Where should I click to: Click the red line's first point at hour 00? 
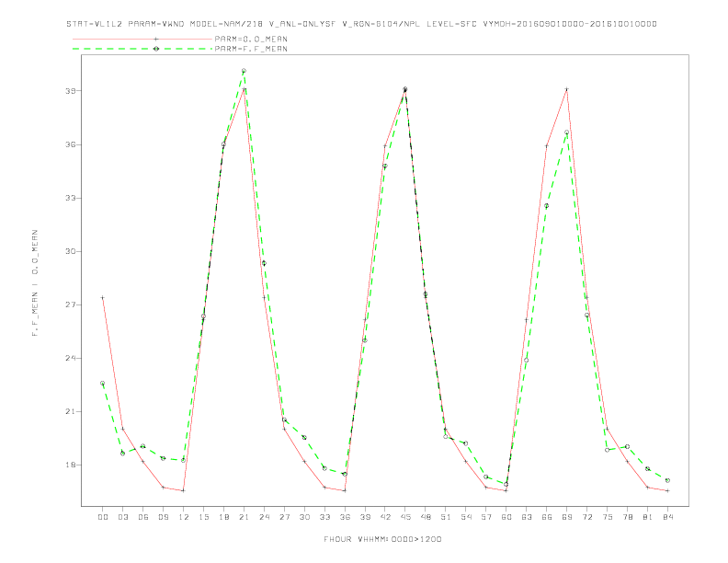point(103,297)
